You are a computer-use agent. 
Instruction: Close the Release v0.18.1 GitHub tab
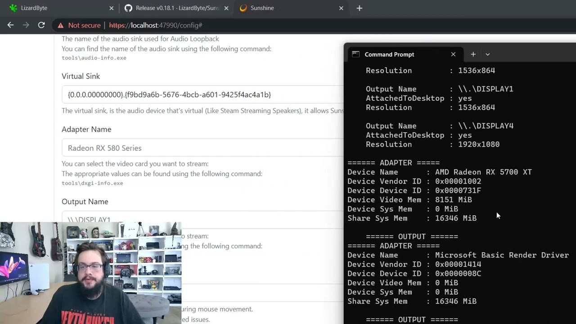tap(226, 8)
